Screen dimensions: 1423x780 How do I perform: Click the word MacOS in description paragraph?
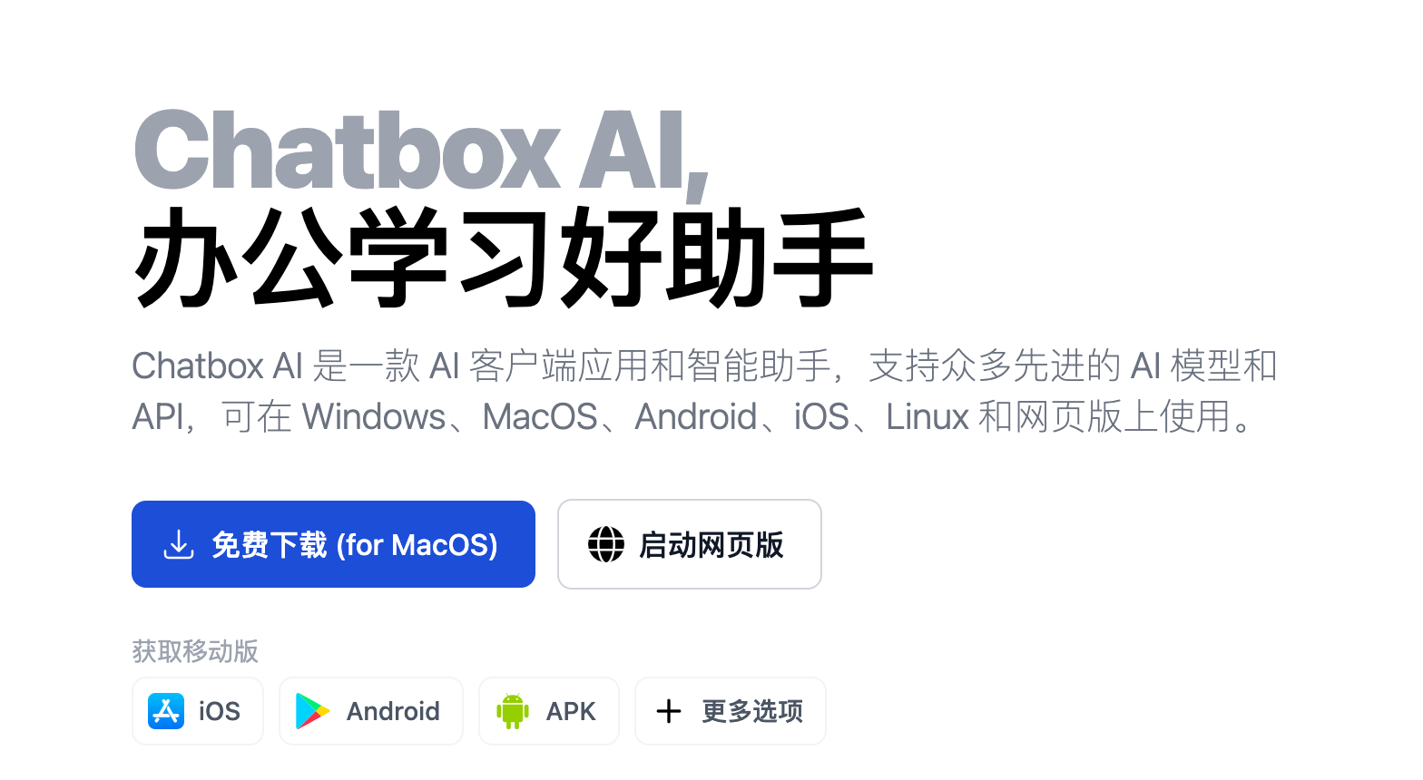point(540,417)
